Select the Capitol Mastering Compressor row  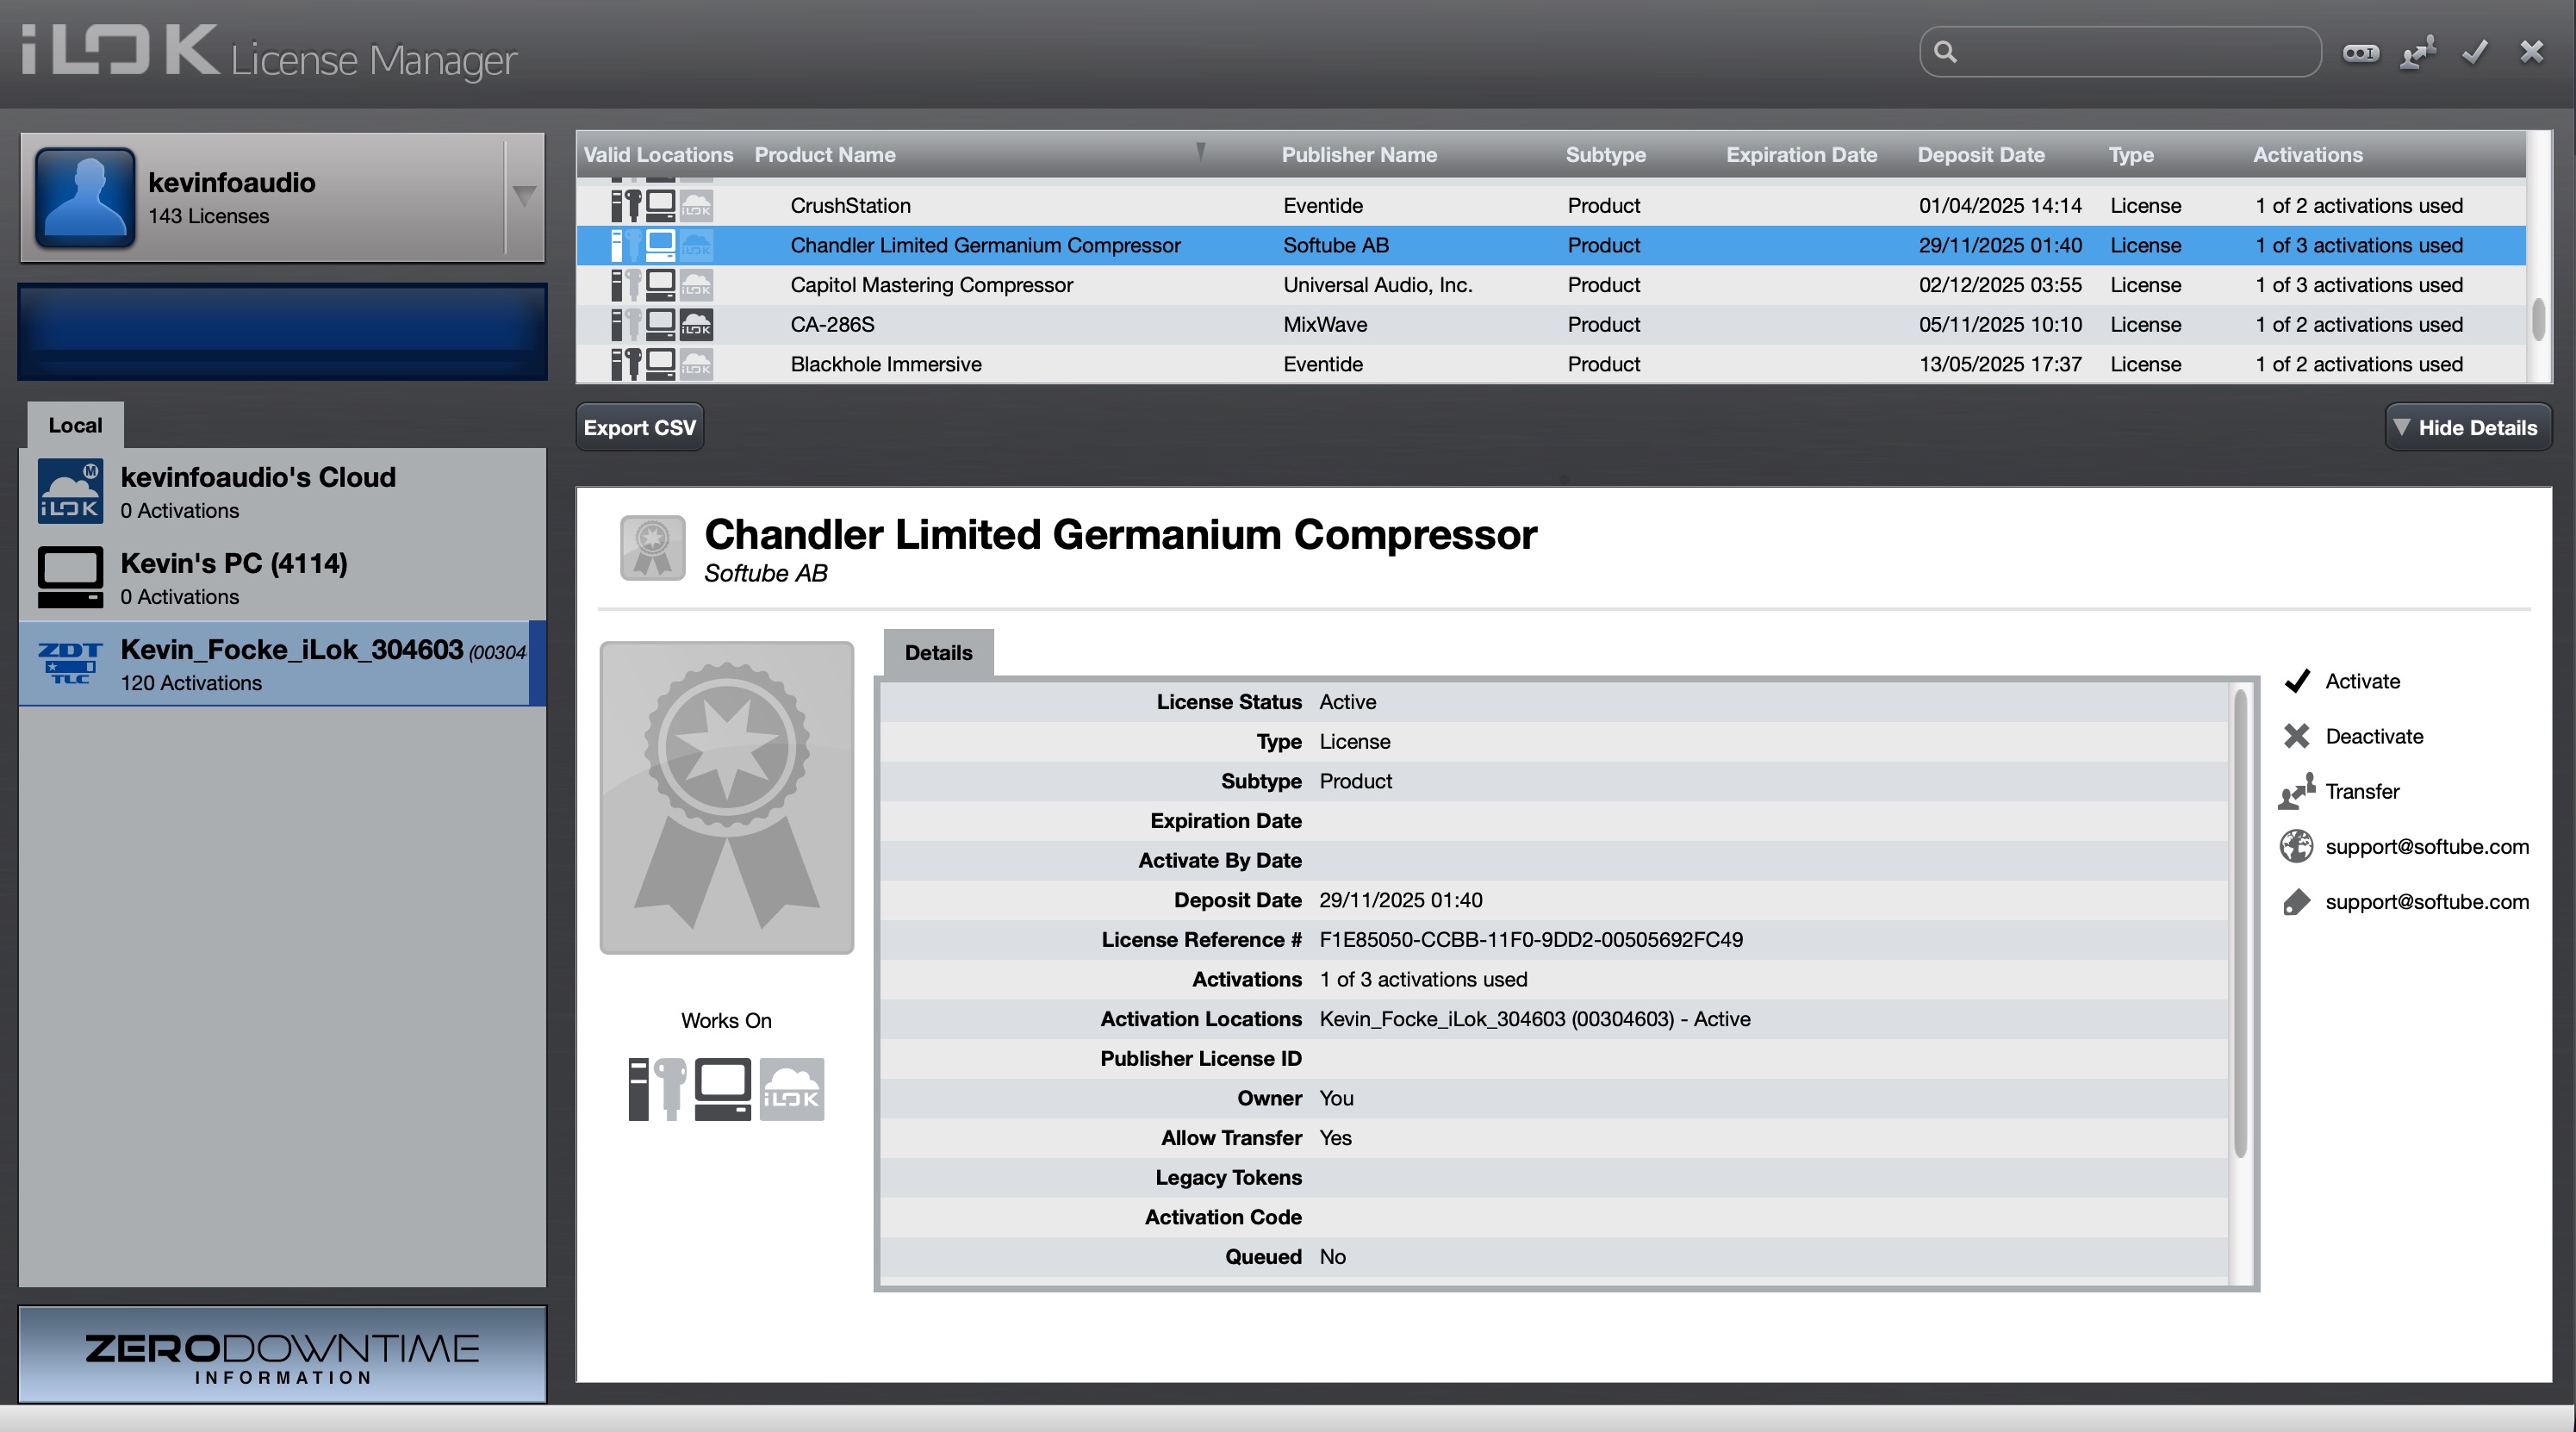click(1551, 285)
